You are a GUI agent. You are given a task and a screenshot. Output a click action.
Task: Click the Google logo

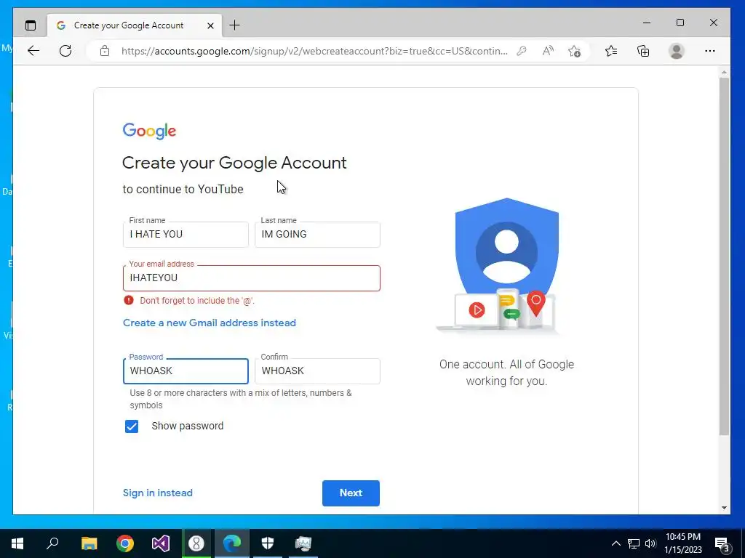coord(149,131)
